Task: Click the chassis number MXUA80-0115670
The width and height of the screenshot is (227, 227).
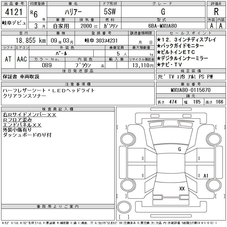Action: [x=190, y=90]
